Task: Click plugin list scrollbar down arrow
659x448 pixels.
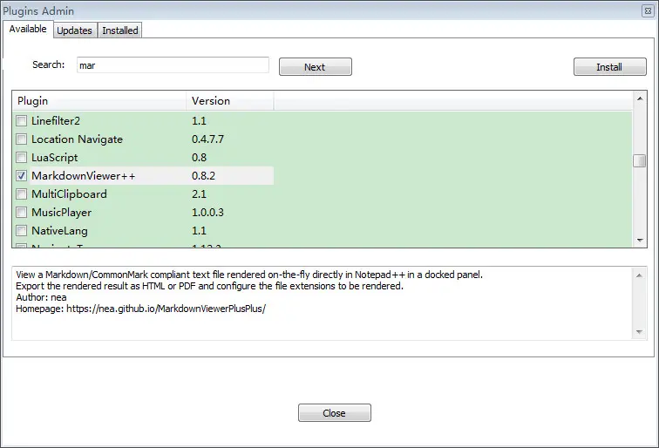Action: (x=640, y=241)
